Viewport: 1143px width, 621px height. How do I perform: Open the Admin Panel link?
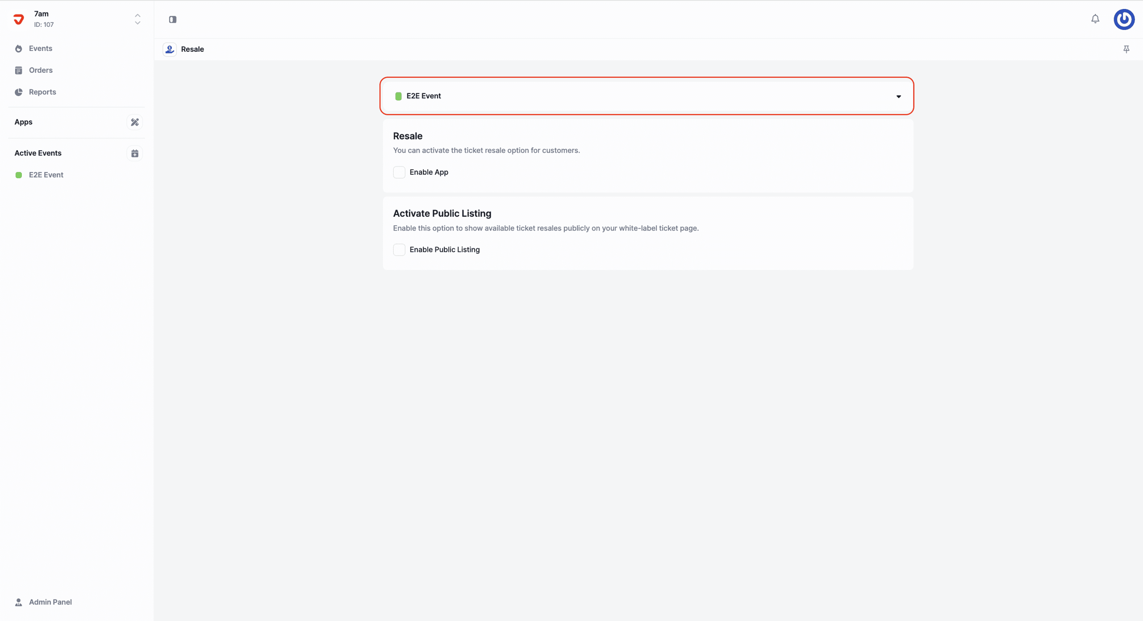click(50, 602)
